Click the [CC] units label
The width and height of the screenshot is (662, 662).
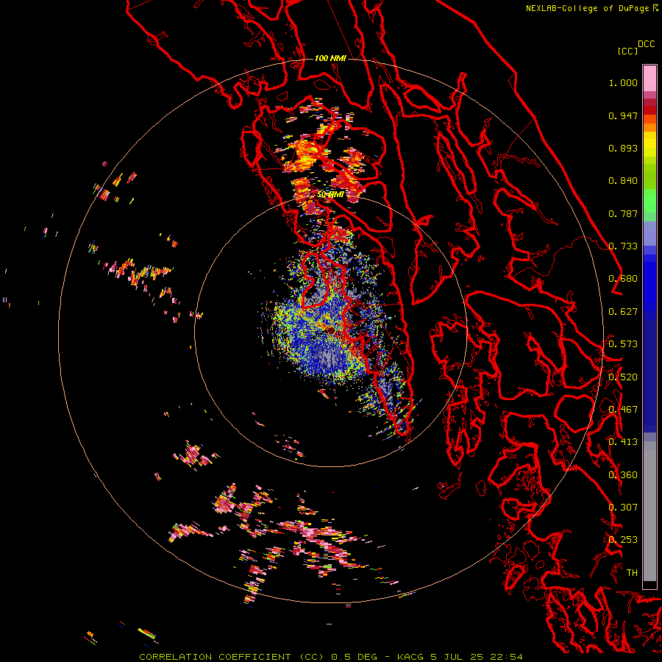(627, 51)
